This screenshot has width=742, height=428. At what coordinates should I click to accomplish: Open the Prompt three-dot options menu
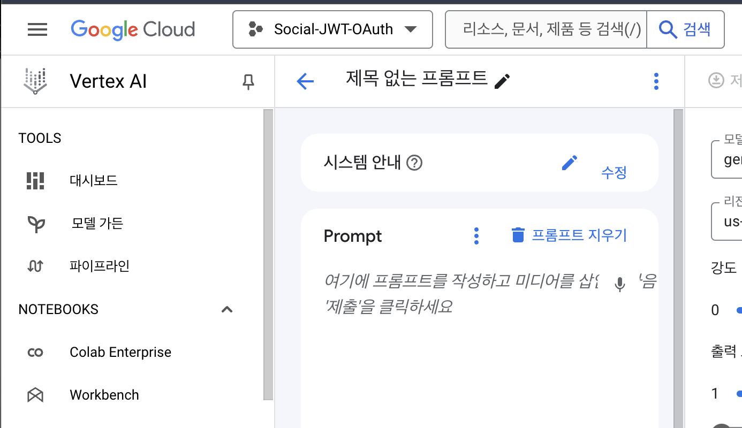click(476, 236)
